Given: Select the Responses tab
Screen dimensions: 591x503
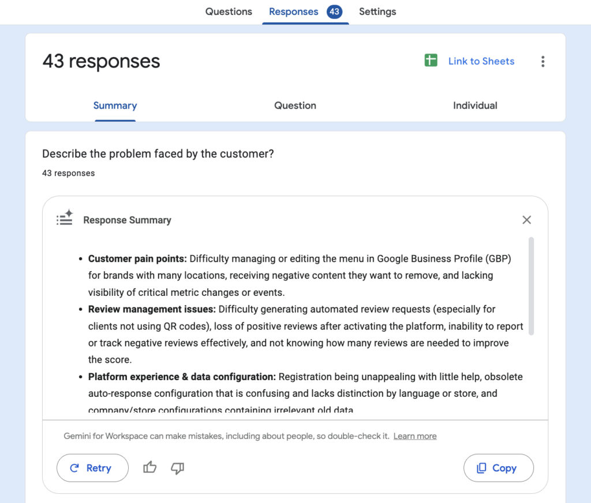Looking at the screenshot, I should click(293, 12).
